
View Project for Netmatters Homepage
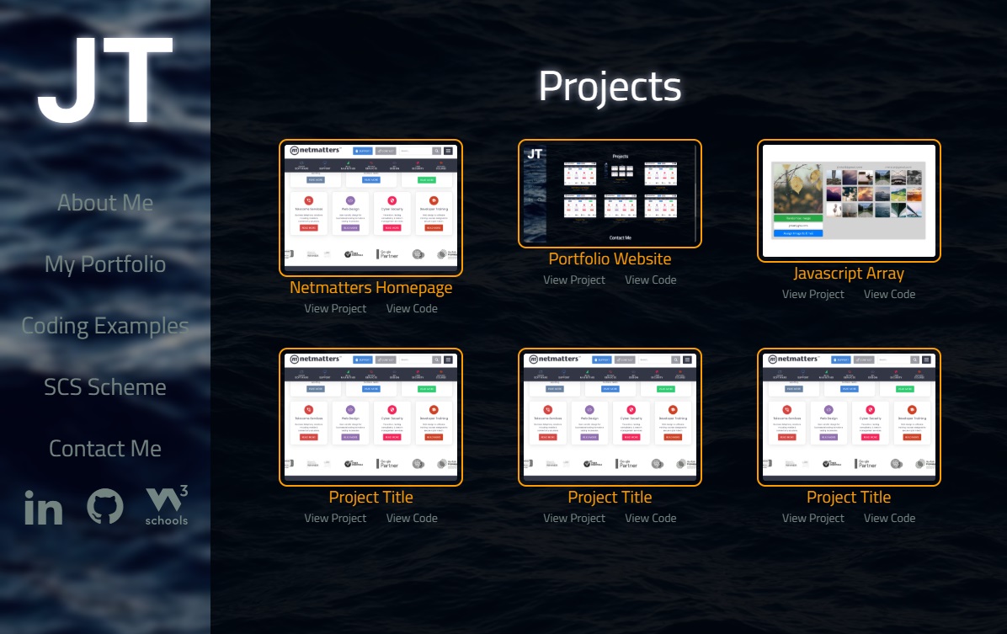(x=336, y=308)
